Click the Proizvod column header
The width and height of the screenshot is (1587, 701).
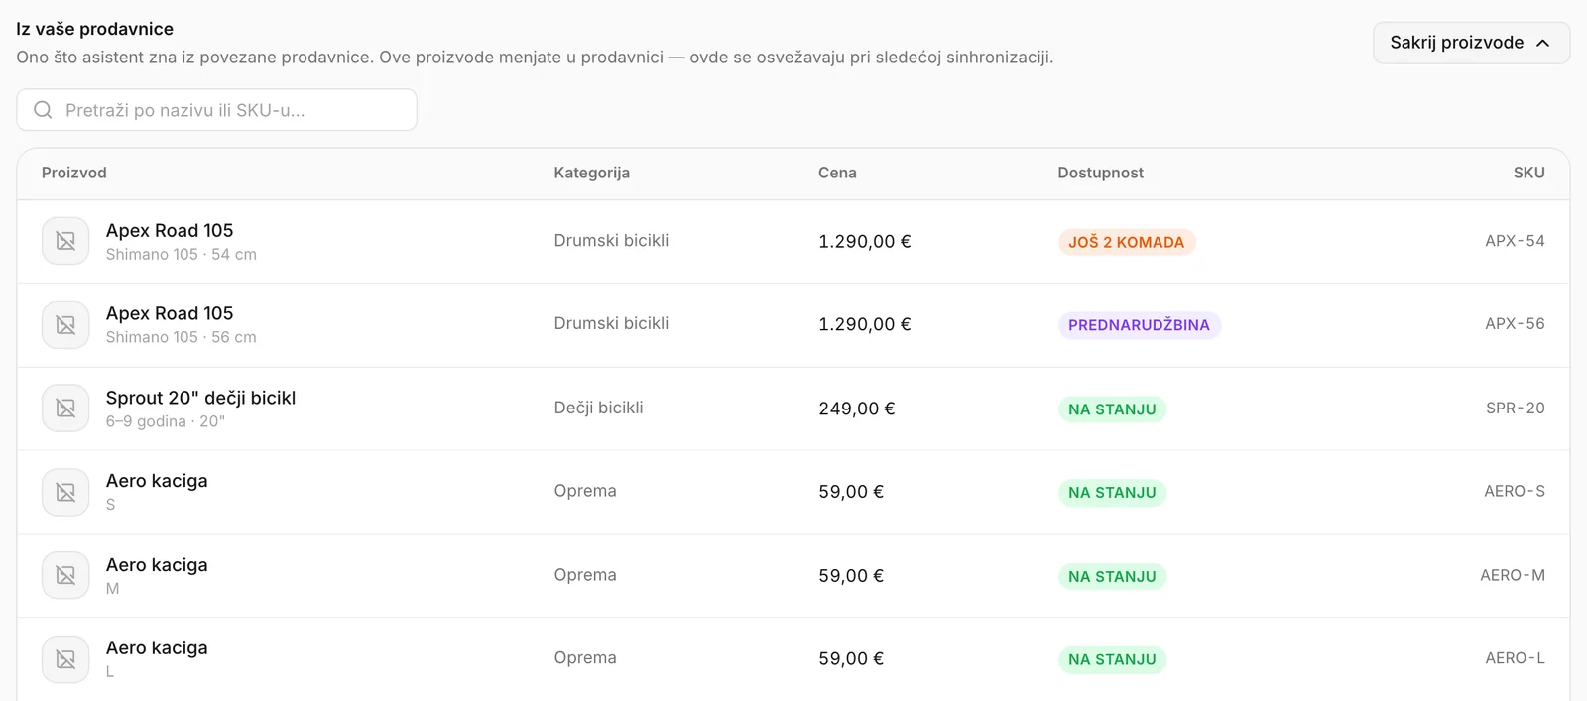click(74, 173)
